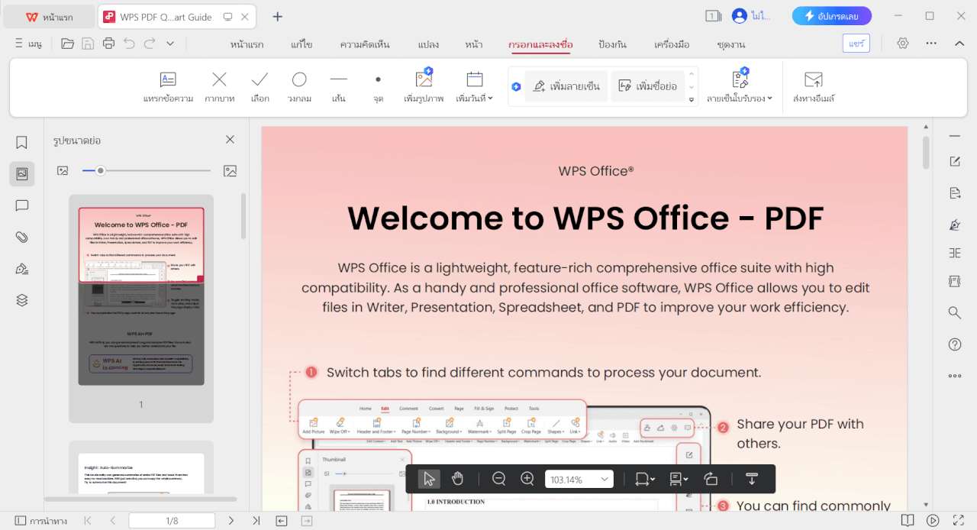The width and height of the screenshot is (977, 530).
Task: Start slideshow play from status bar
Action: pyautogui.click(x=933, y=521)
